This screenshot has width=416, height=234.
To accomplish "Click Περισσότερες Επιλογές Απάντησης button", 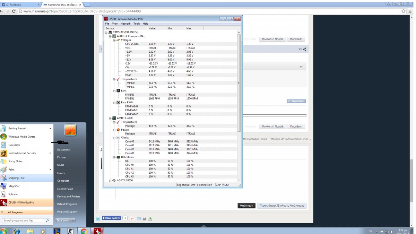I will point(282,206).
